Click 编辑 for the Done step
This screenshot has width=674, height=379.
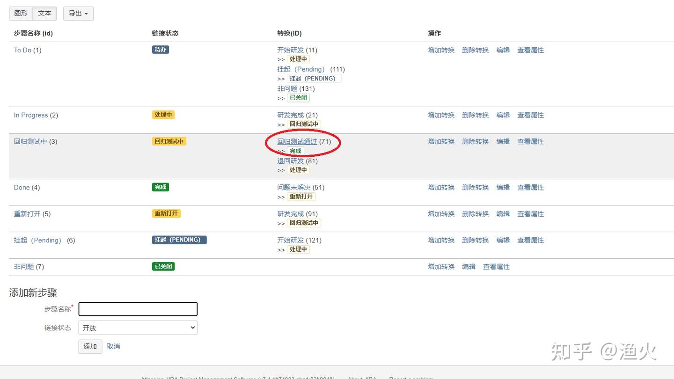point(503,187)
